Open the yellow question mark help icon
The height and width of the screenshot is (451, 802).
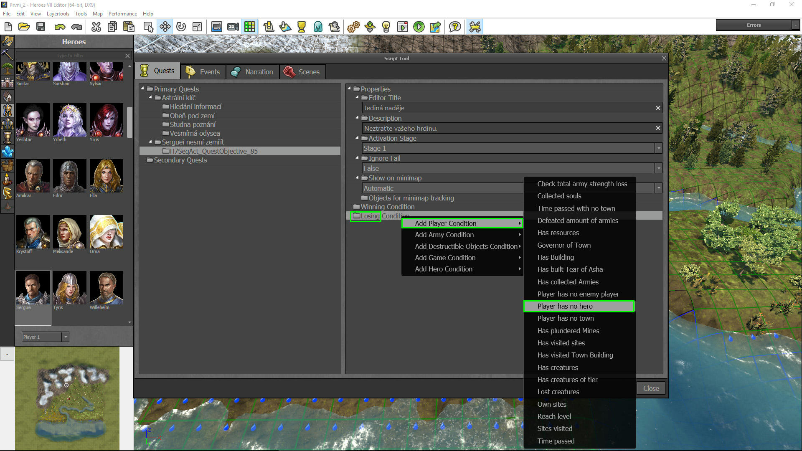455,27
